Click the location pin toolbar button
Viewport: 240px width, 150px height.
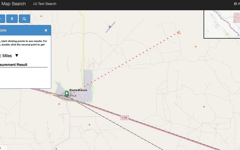12,19
